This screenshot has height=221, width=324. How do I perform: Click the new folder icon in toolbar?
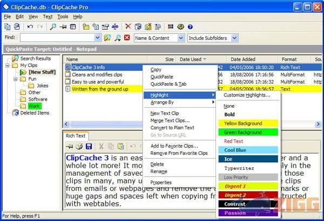(85, 26)
